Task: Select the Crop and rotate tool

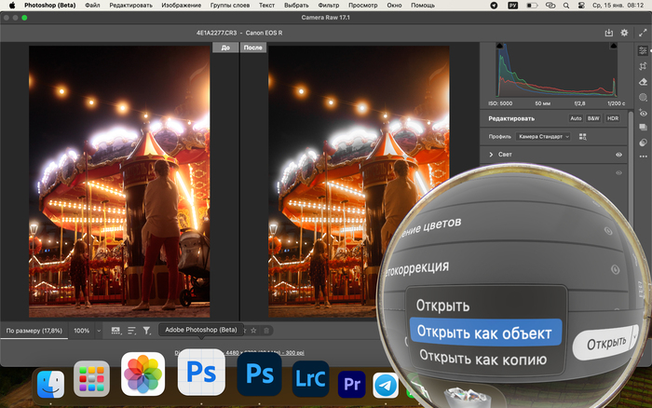Action: (643, 66)
